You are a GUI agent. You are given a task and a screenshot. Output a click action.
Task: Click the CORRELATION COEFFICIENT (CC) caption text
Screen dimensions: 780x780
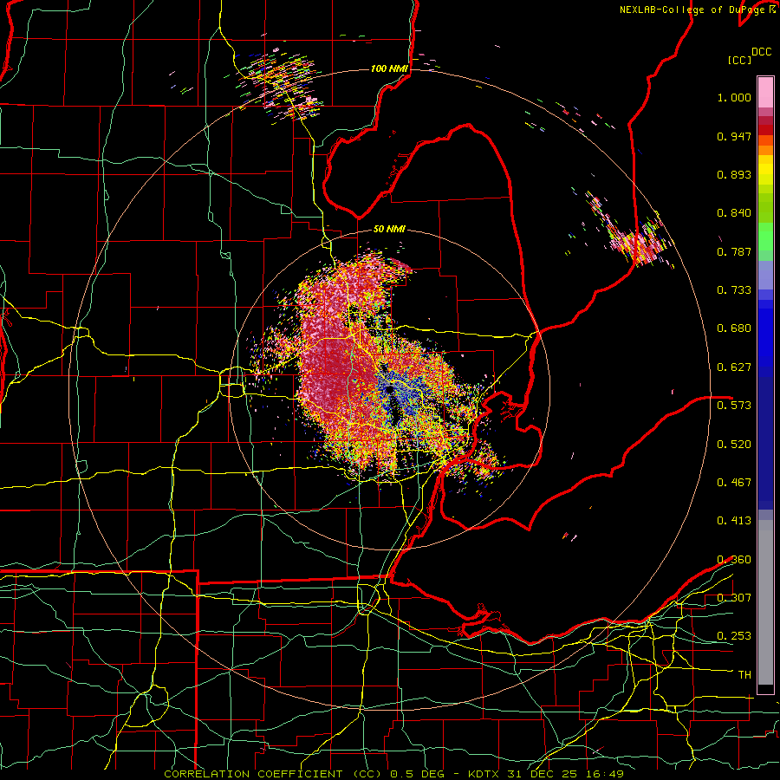273,774
